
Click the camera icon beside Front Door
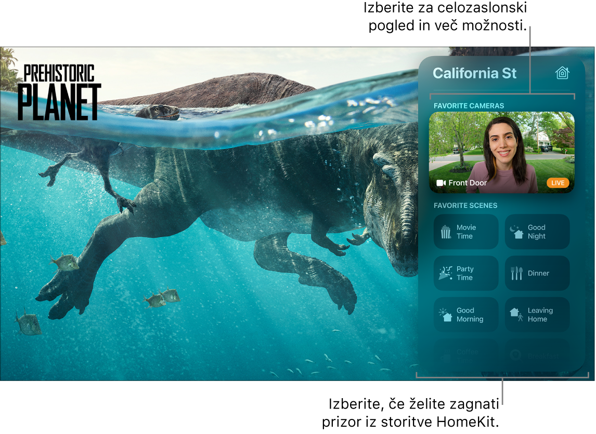coord(441,183)
